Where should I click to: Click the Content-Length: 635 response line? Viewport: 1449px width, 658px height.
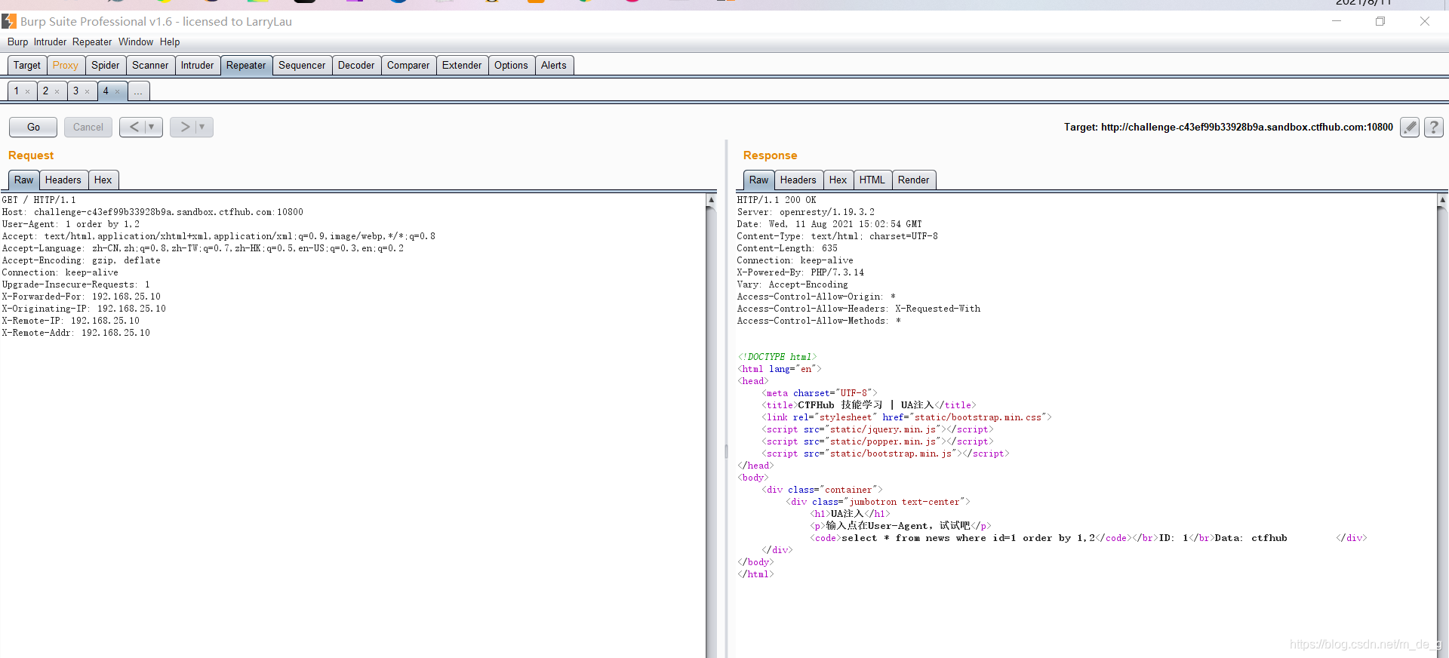(x=787, y=248)
